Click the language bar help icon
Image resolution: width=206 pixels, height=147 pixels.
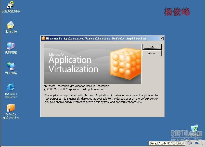[197, 143]
